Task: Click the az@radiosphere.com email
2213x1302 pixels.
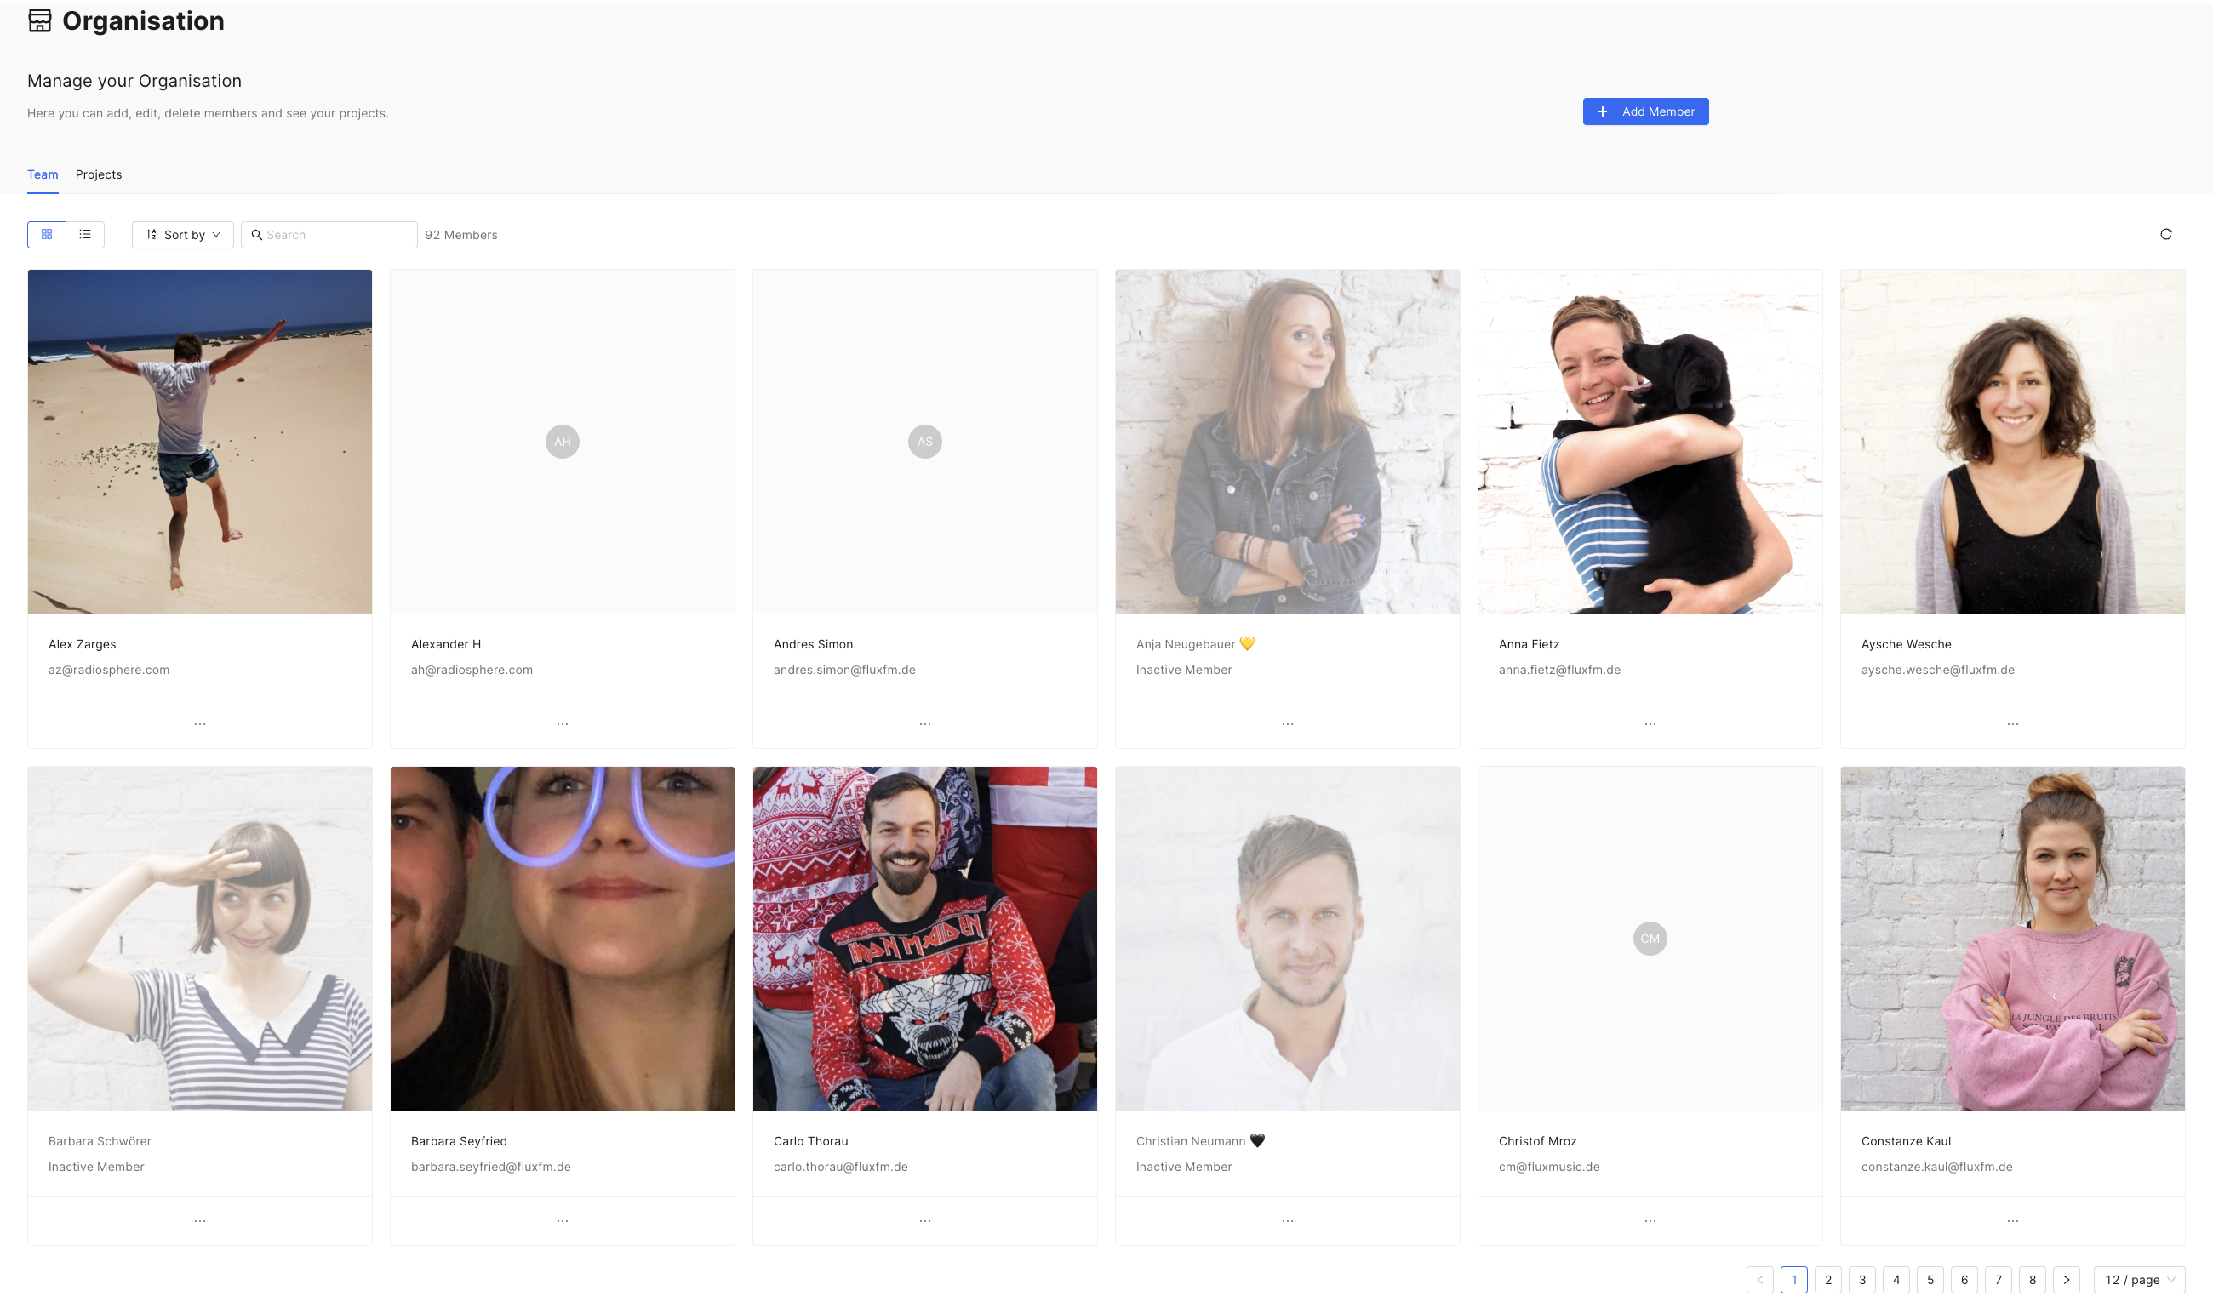Action: (109, 670)
